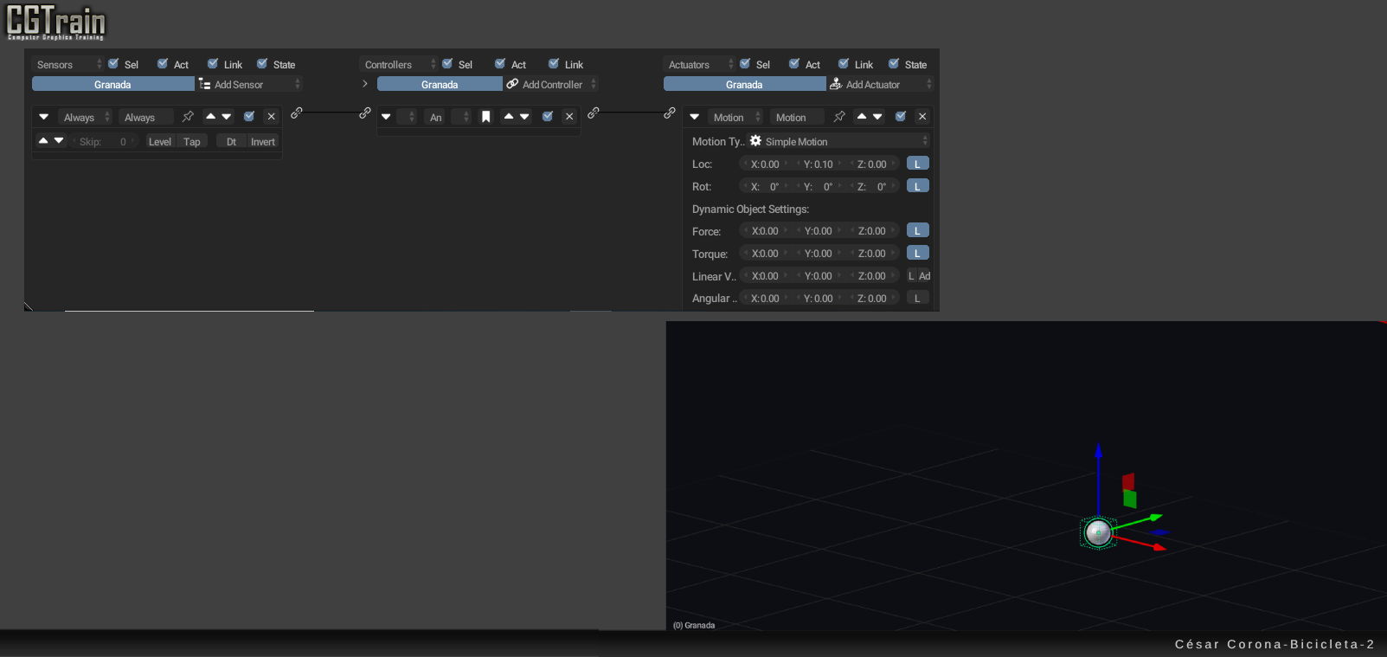Screen dimensions: 1387x657
Task: Pin the Always sensor
Action: coord(188,117)
